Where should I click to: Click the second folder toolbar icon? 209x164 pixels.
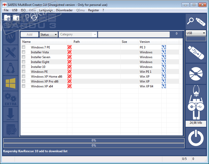point(16,18)
